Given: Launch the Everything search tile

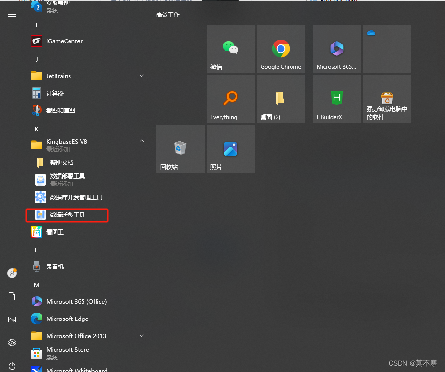Looking at the screenshot, I should (x=230, y=99).
